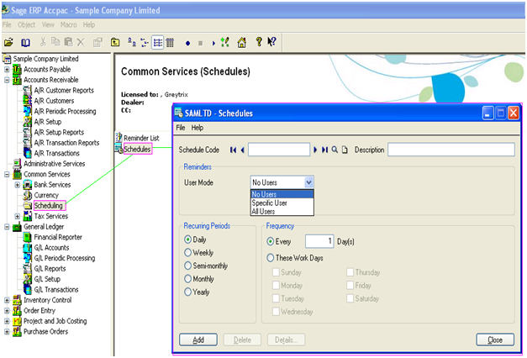Open the Object menu

[27, 25]
